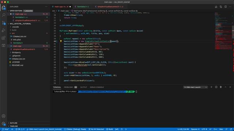The image size is (234, 131).
Task: Click the CMake launch play icon in status bar
Action: click(x=126, y=129)
